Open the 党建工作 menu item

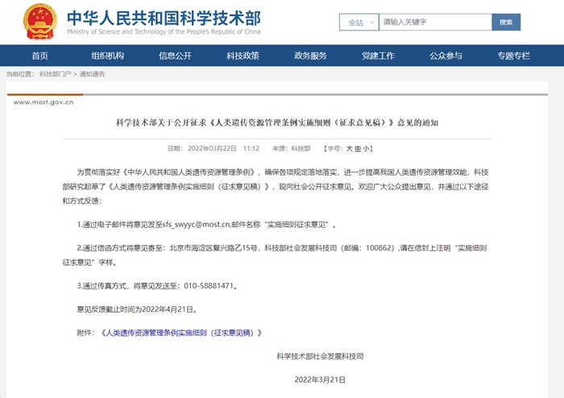point(378,56)
